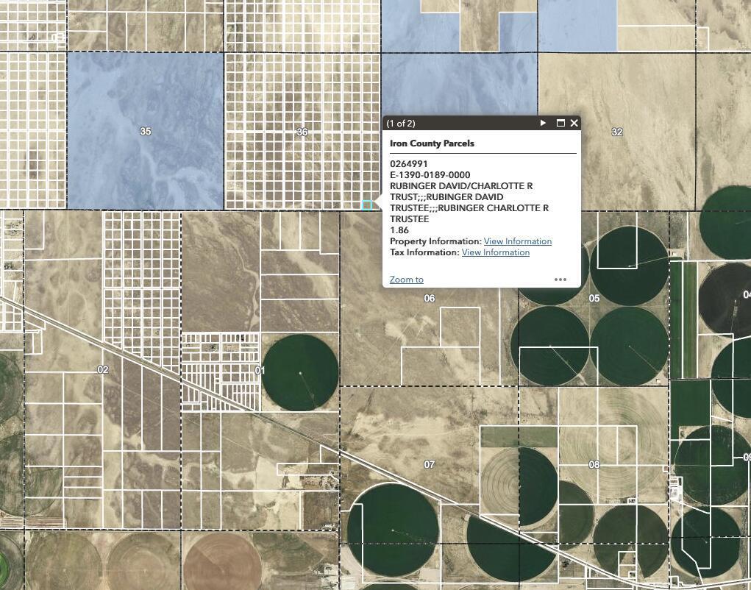The image size is (751, 590).
Task: Show next feature with popup arrow
Action: click(543, 123)
